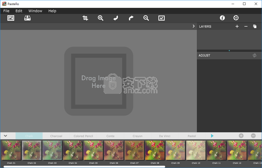Image resolution: width=262 pixels, height=168 pixels.
Task: Open the info icon
Action: pos(222,18)
